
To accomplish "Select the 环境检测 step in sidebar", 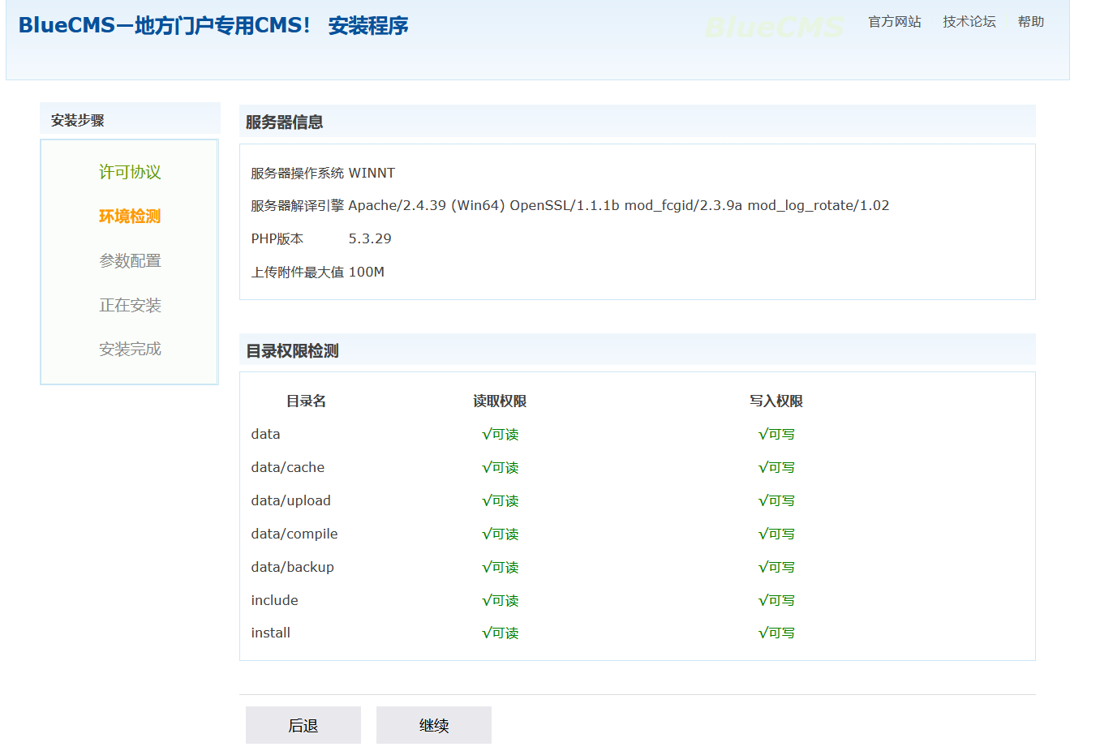I will click(x=130, y=217).
